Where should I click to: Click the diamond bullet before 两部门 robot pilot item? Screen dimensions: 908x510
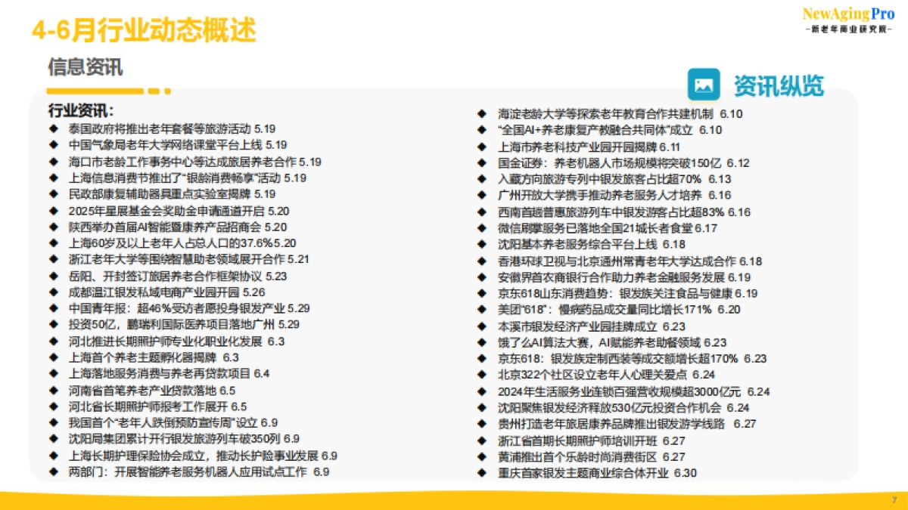53,471
